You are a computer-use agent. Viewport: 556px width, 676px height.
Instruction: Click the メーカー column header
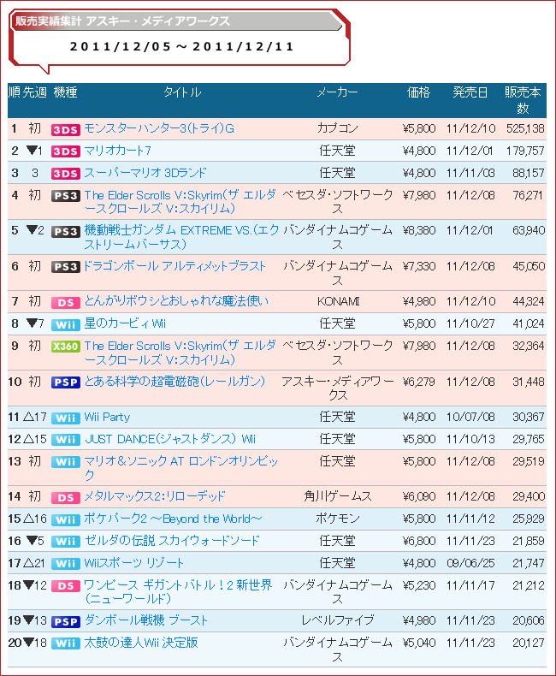tap(338, 92)
